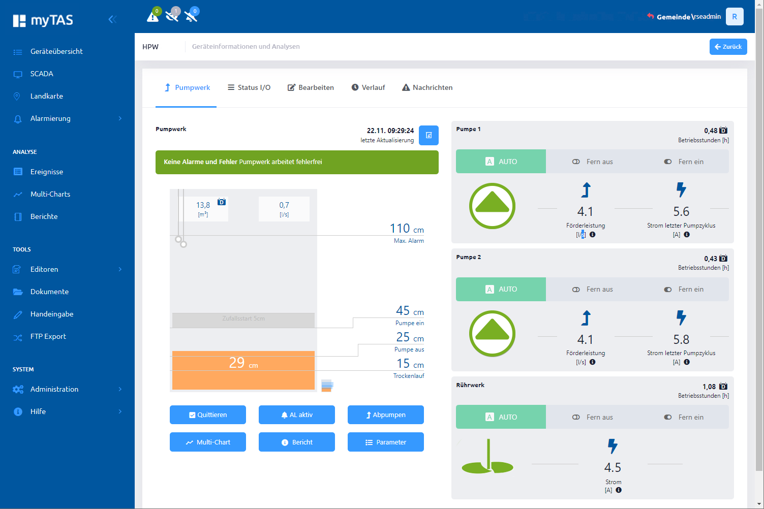This screenshot has height=509, width=764.
Task: Switch Pumpe 1 to Fern aus
Action: [x=592, y=162]
